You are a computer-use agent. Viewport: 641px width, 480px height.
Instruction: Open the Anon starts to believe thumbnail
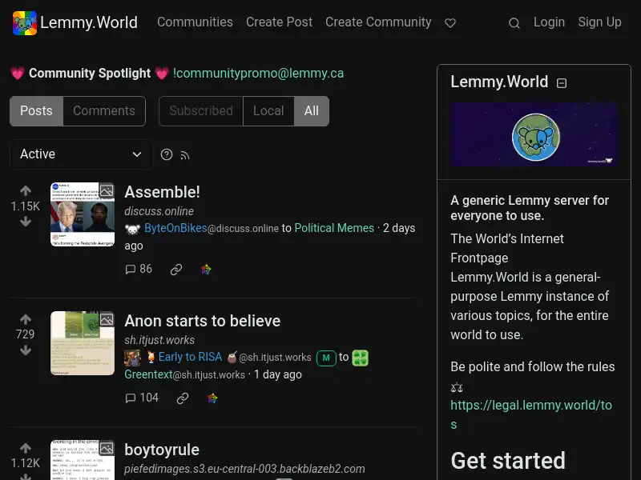[83, 343]
